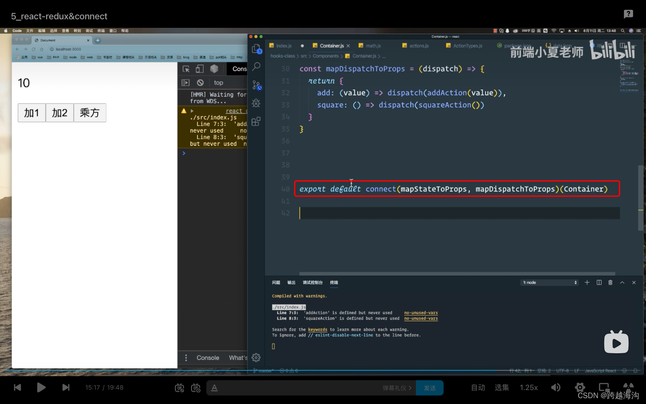Seek along the video progress bar
Image resolution: width=646 pixels, height=404 pixels.
323,371
